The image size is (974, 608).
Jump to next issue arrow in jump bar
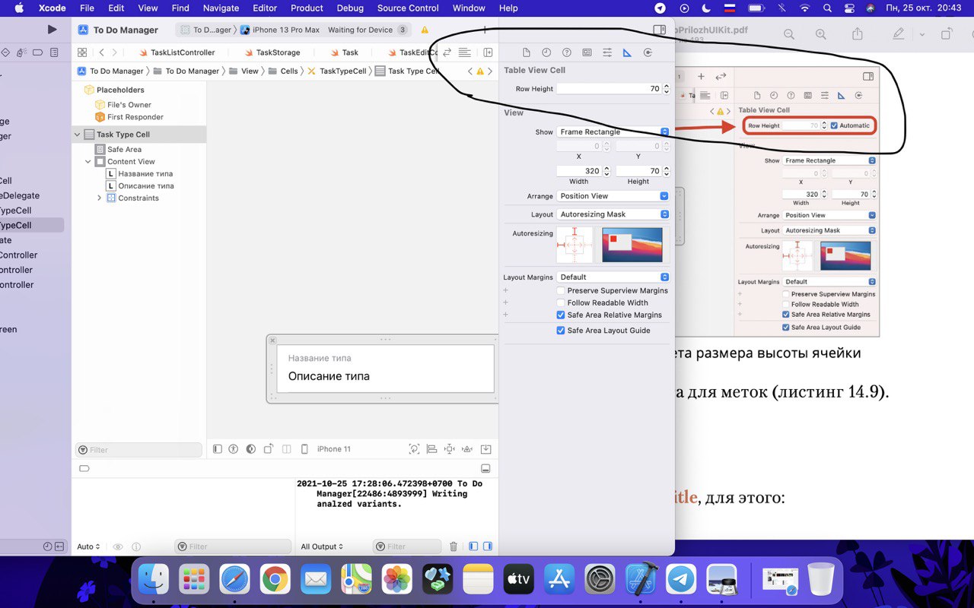[490, 71]
